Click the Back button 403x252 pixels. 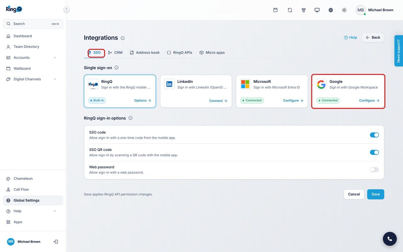[373, 37]
